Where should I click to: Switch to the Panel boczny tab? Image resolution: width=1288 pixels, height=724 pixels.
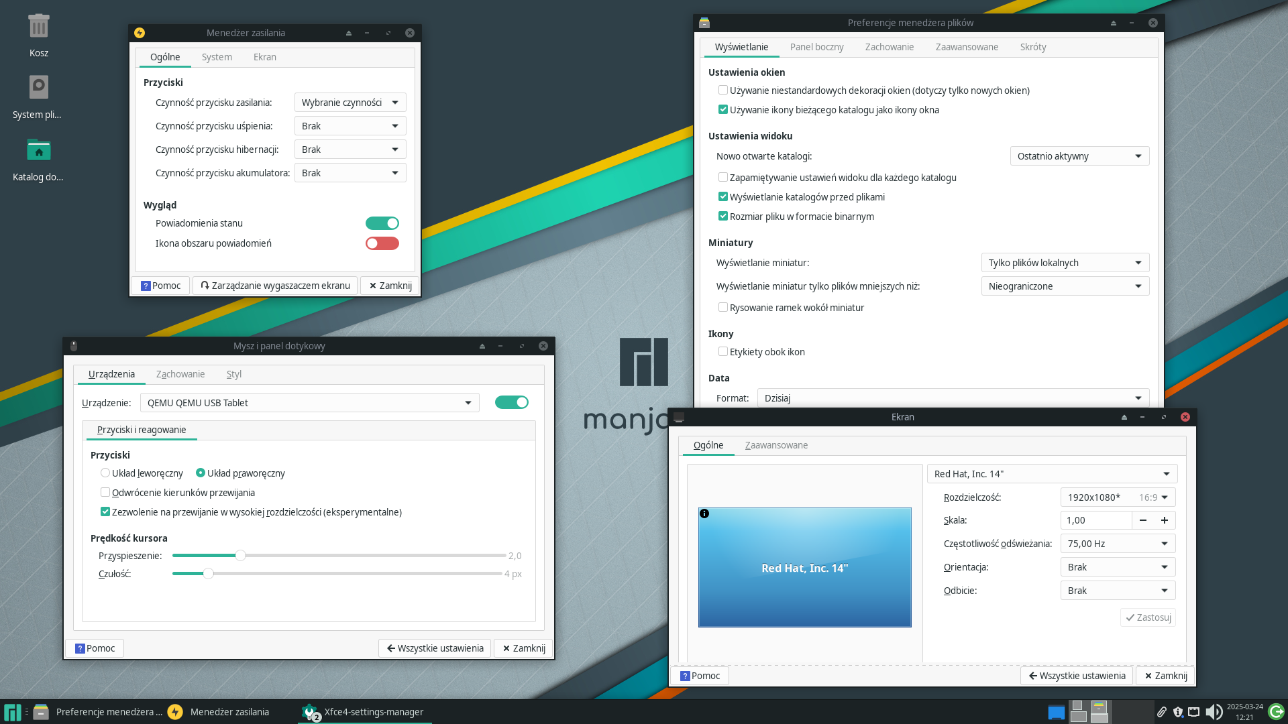point(816,47)
